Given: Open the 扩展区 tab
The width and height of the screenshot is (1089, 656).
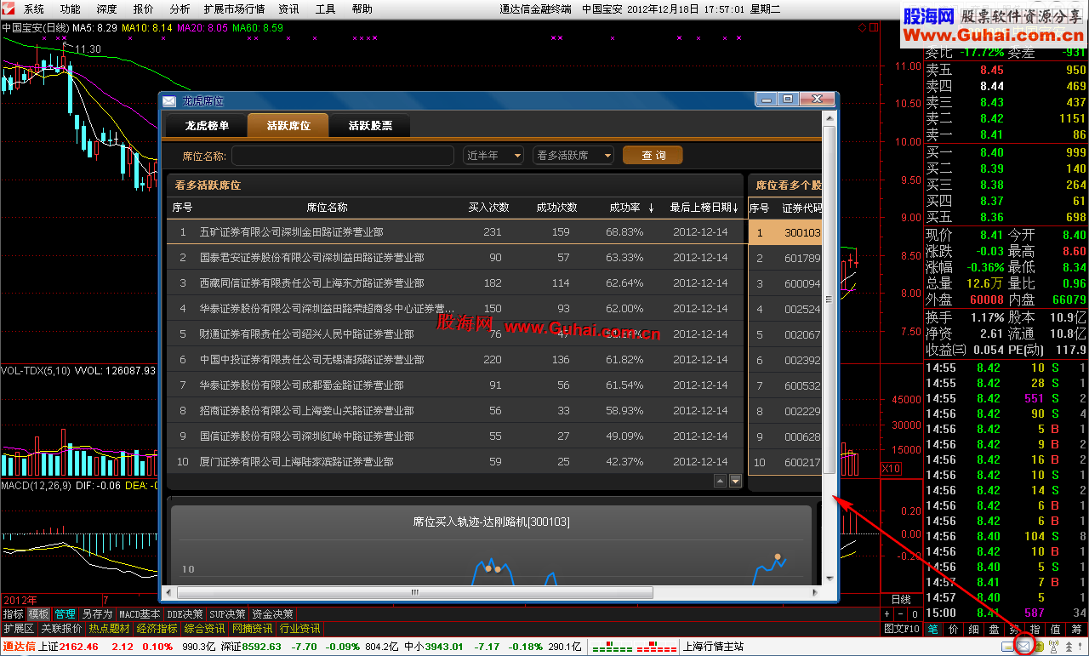Looking at the screenshot, I should [18, 629].
